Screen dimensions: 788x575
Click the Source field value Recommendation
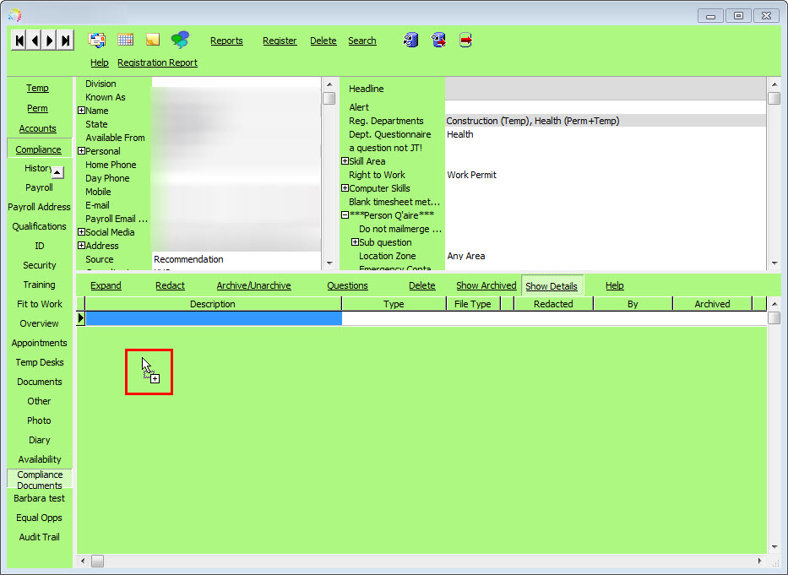(x=188, y=259)
